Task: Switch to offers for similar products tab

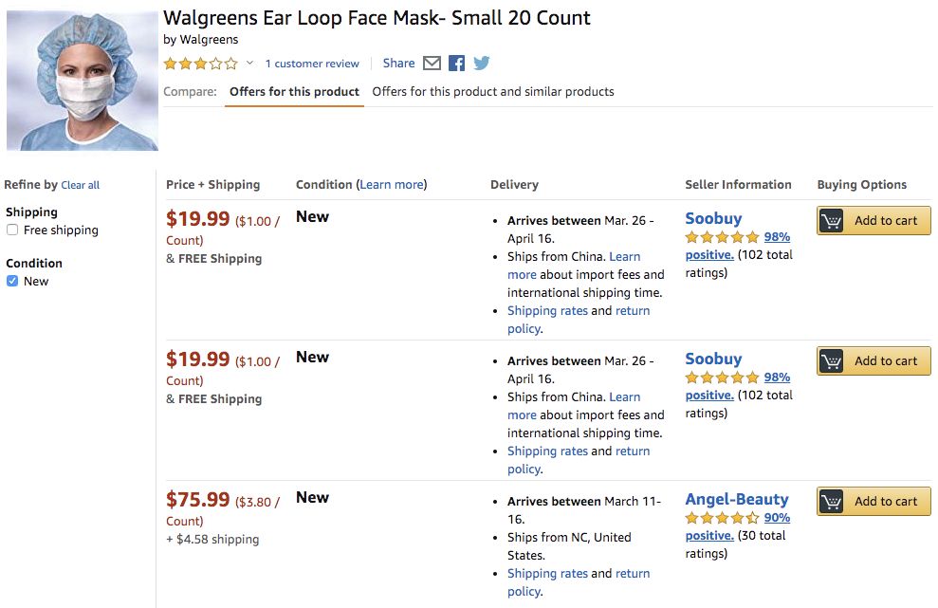Action: tap(493, 92)
